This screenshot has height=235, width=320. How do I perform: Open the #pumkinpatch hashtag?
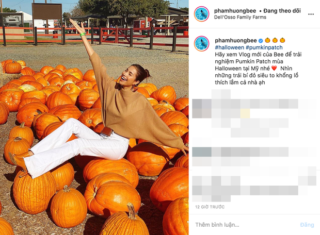click(264, 47)
